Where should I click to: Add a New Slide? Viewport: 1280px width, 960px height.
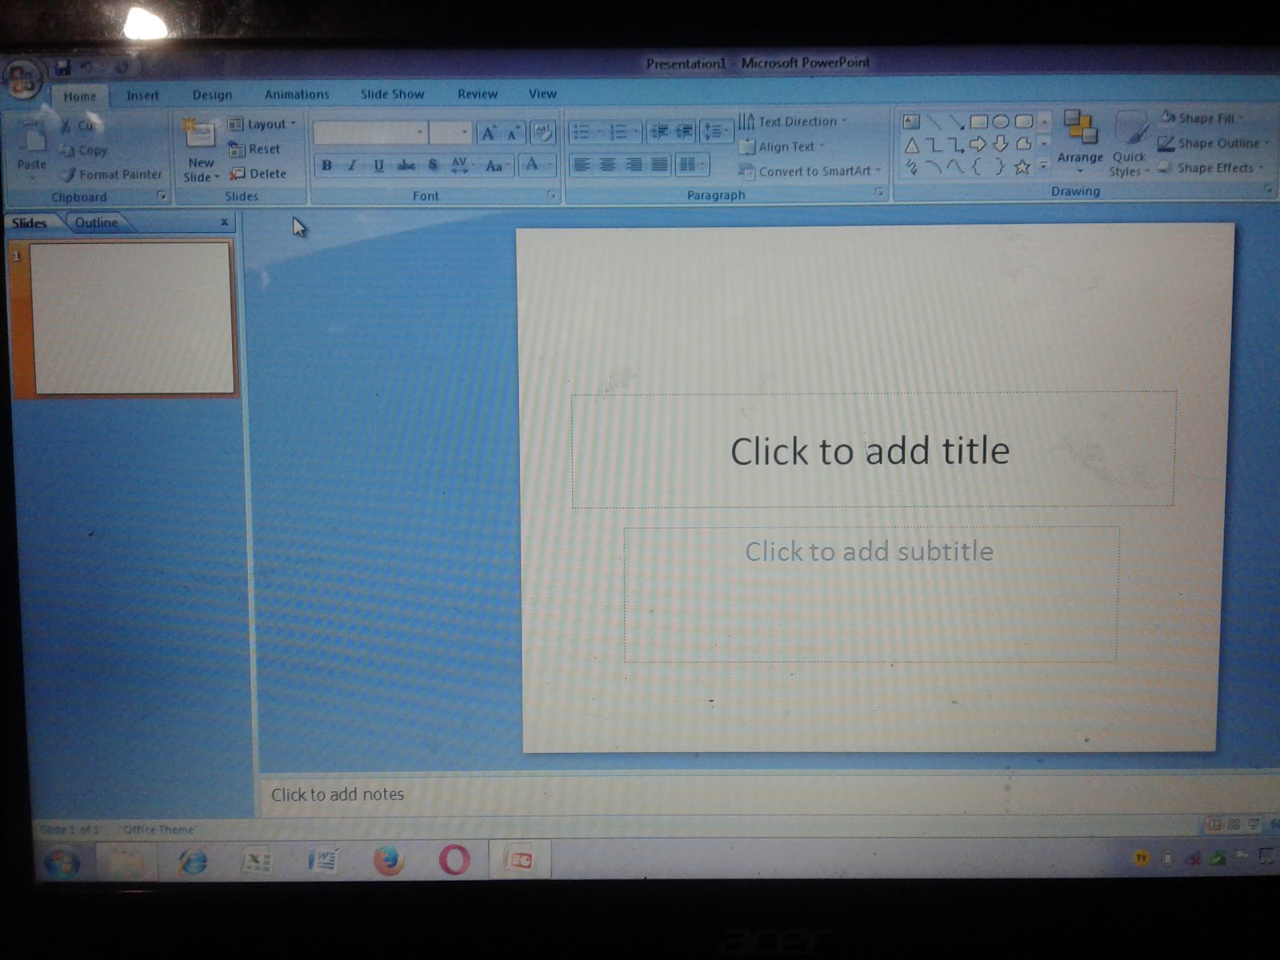pos(200,150)
